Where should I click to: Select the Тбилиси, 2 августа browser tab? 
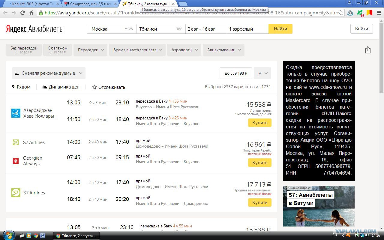(x=148, y=4)
